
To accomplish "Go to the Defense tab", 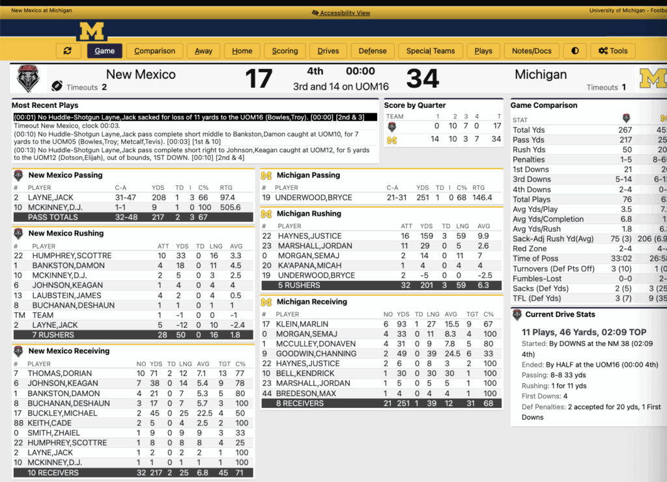I will 372,51.
